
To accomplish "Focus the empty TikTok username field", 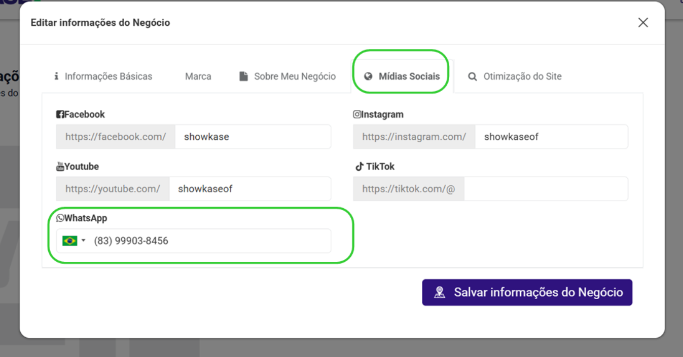I will [x=546, y=189].
